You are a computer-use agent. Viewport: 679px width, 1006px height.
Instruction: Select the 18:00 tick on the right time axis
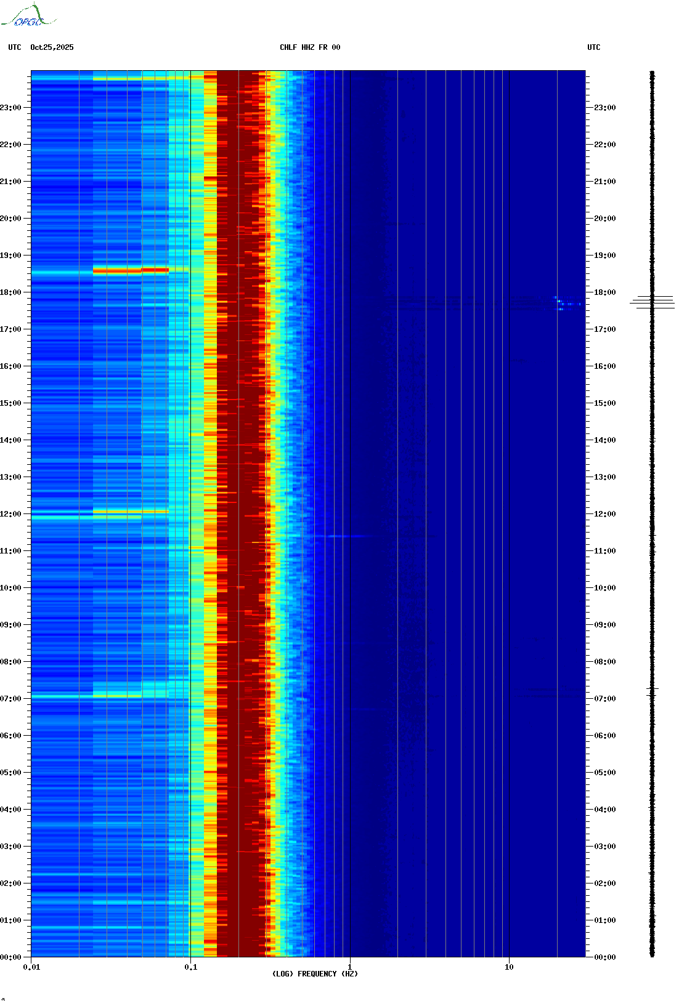coord(604,292)
